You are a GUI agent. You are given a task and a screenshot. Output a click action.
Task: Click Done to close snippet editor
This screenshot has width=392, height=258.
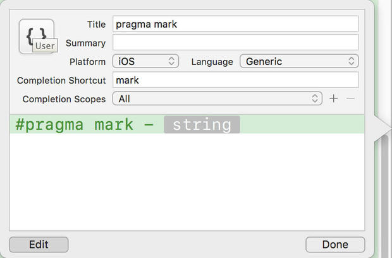[334, 244]
